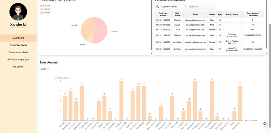Image resolution: width=271 pixels, height=133 pixels.
Task: Open the Customer Phone search-field dropdown
Action: pos(174,7)
